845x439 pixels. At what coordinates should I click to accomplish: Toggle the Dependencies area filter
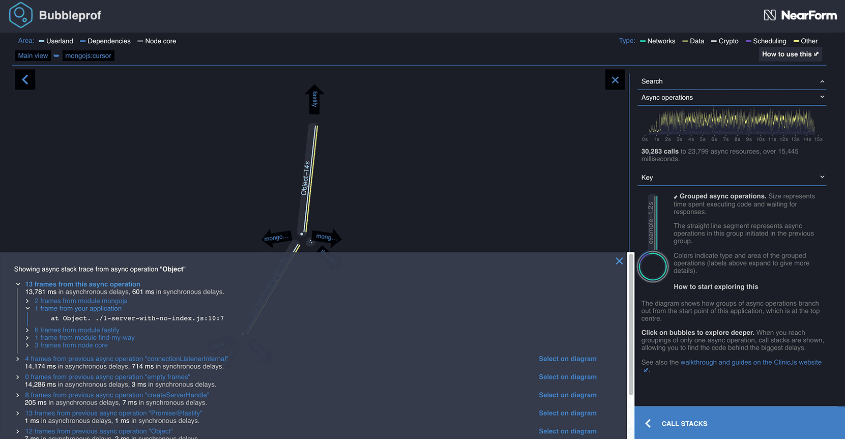[x=105, y=41]
